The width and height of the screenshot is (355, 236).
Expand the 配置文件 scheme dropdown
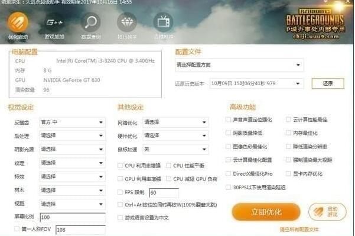point(239,65)
